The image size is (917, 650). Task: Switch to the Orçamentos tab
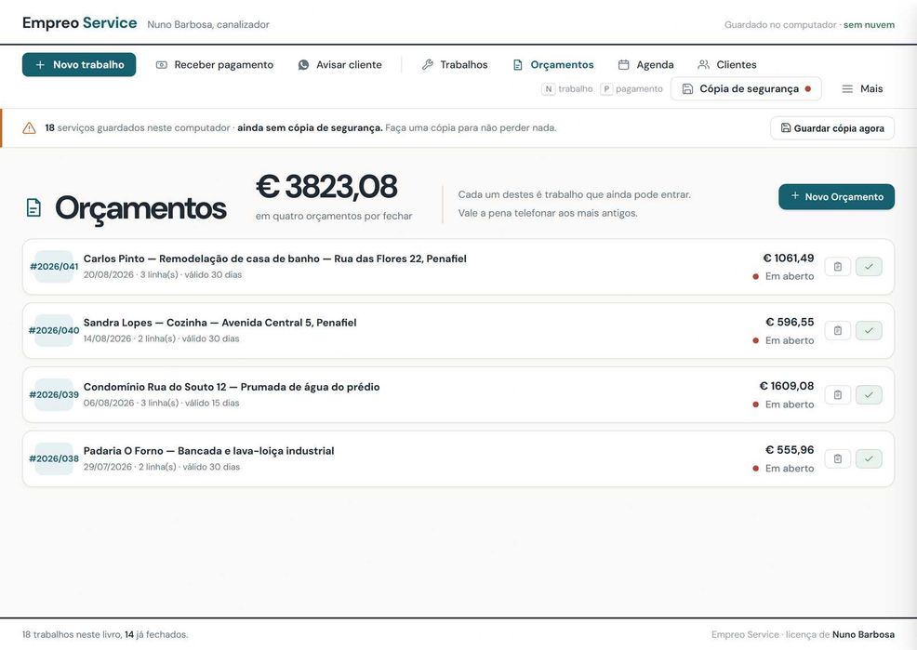(553, 65)
